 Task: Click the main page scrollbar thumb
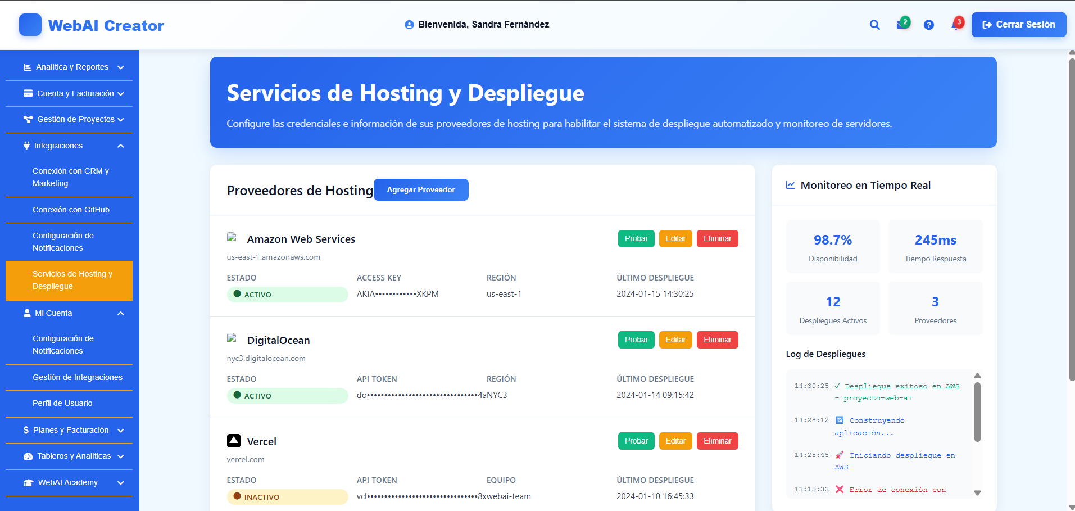coord(1072,219)
